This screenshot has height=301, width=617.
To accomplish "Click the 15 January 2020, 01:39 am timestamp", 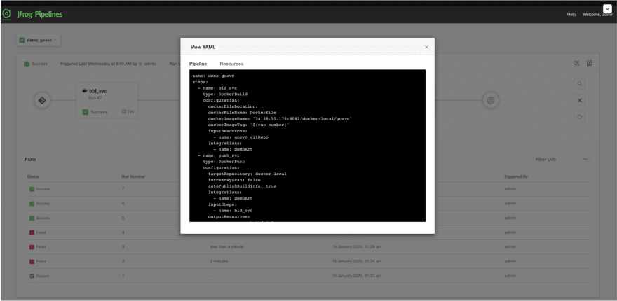I will point(357,247).
